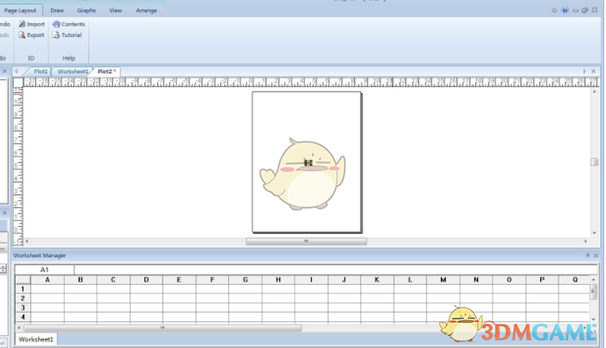This screenshot has height=348, width=606.
Task: Click the plot horizontal scrollbar thumb
Action: tap(306, 242)
